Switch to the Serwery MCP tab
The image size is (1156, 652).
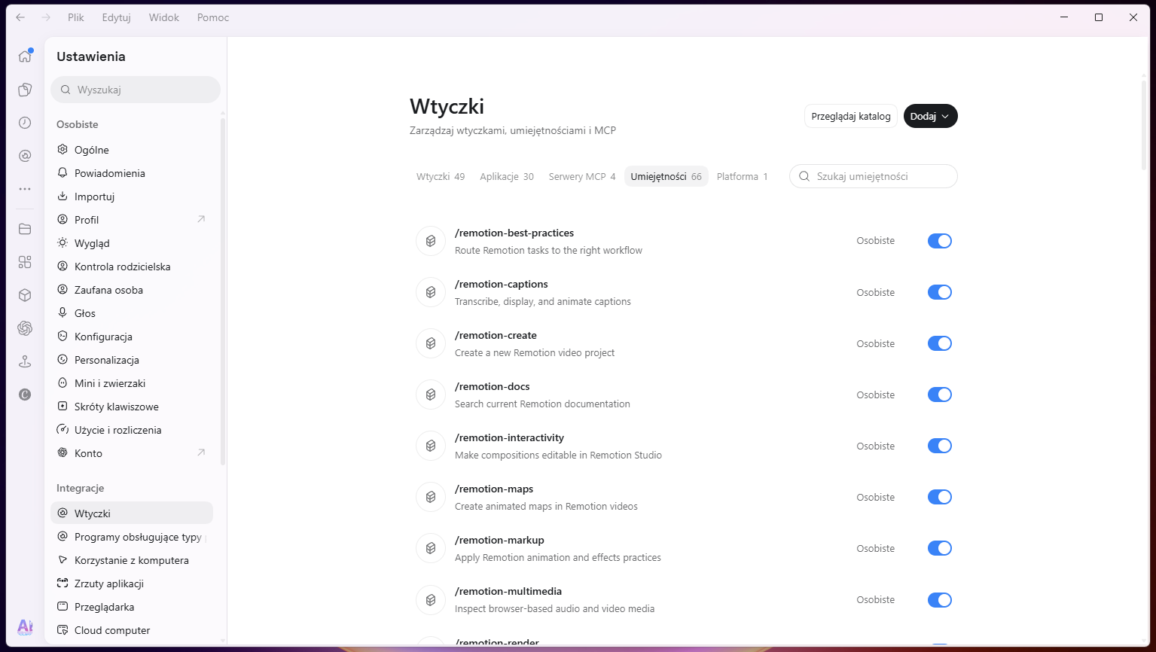(x=582, y=177)
